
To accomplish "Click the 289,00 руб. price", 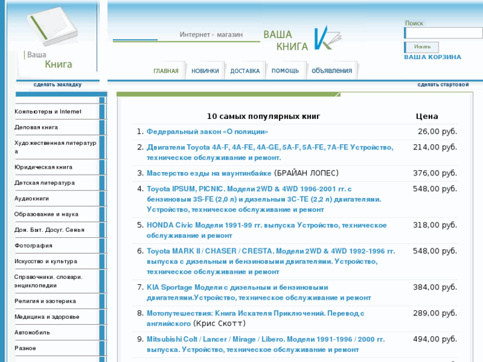I will pos(435,314).
